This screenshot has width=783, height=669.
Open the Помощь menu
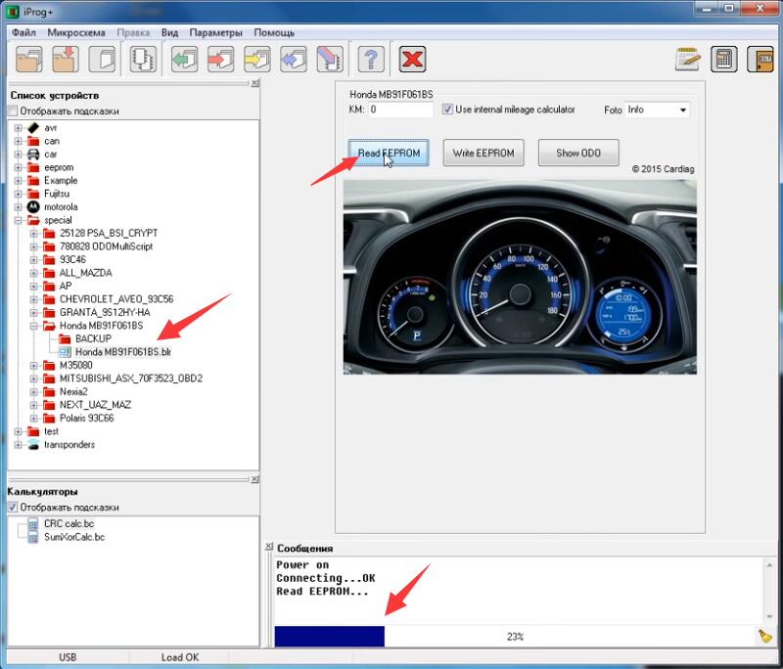click(x=274, y=32)
